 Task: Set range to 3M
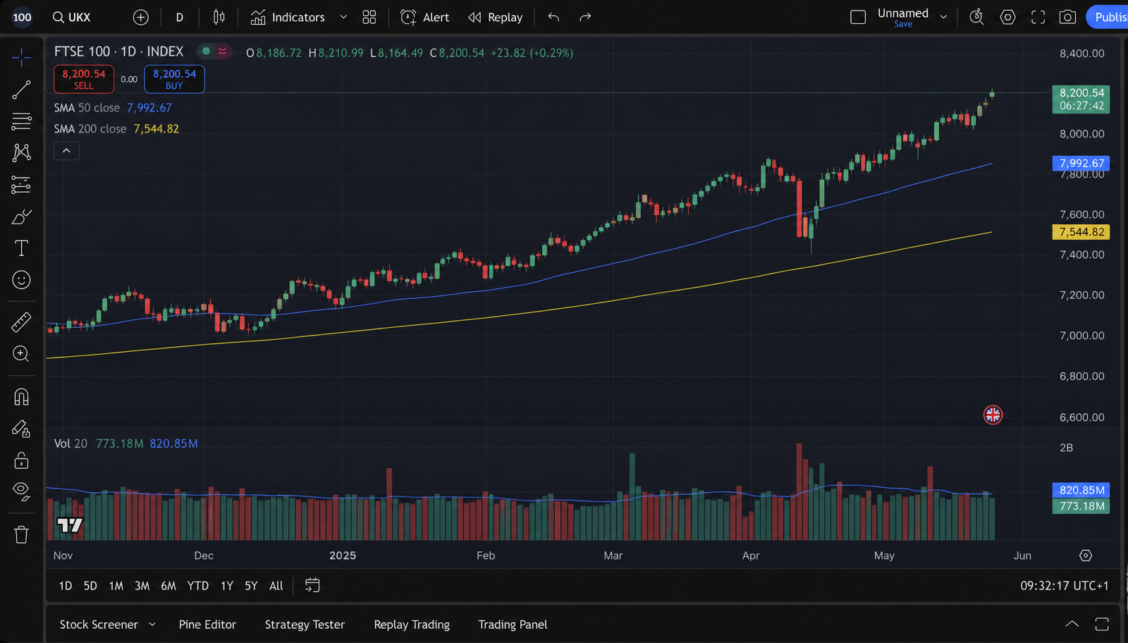click(142, 586)
